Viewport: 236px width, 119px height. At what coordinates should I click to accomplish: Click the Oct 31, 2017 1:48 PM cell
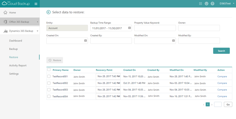point(134,83)
